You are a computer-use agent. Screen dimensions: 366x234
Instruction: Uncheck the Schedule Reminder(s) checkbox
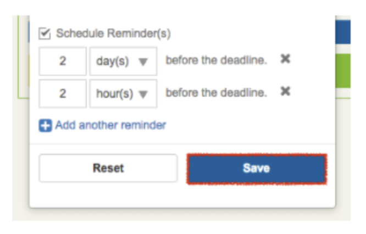(x=45, y=34)
